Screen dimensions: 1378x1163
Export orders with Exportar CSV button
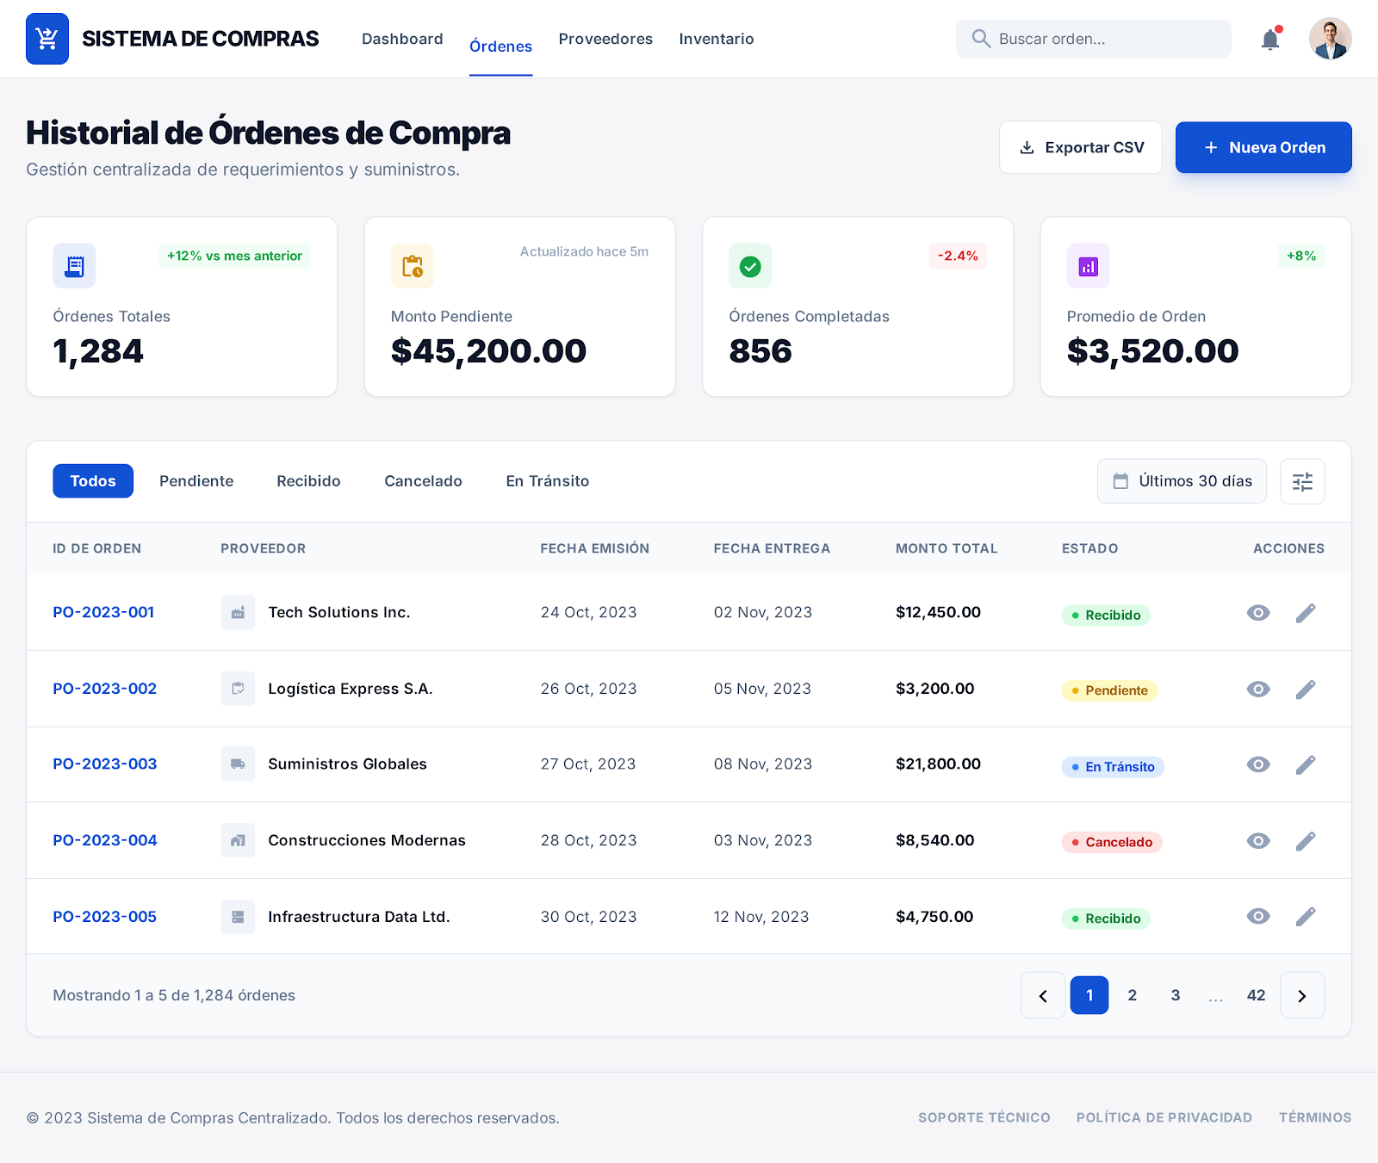pos(1080,148)
